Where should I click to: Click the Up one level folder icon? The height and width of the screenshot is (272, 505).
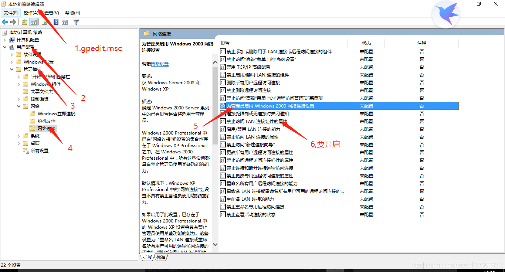click(x=25, y=22)
